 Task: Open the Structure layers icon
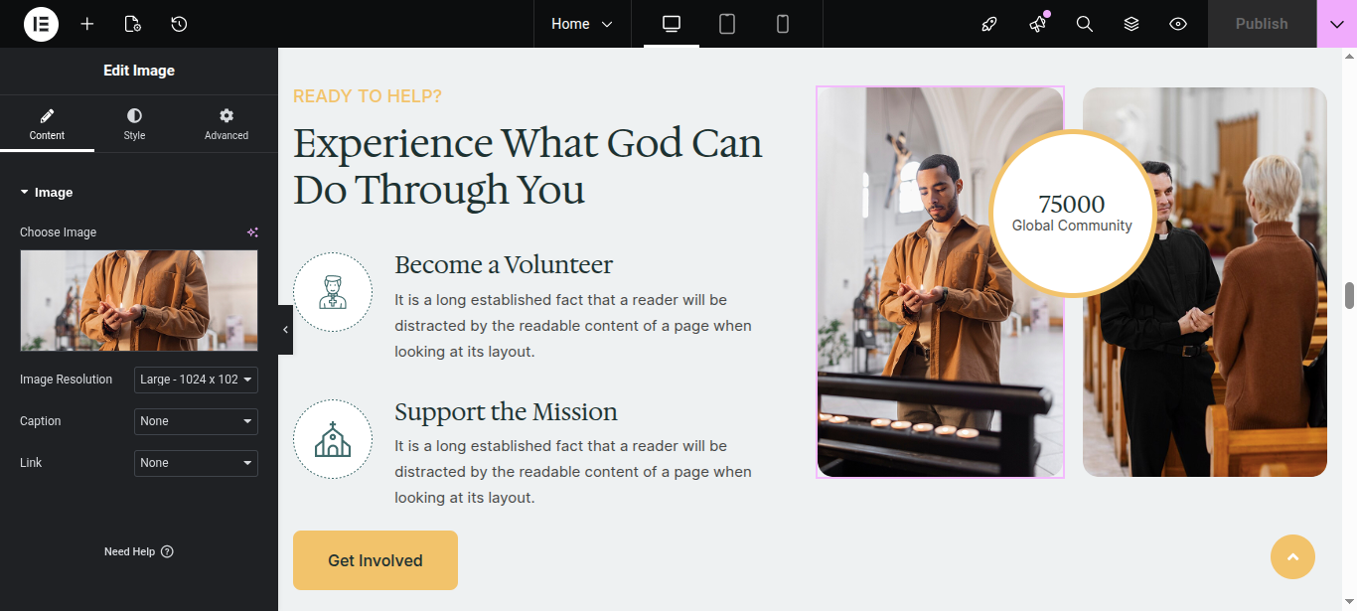[1131, 24]
